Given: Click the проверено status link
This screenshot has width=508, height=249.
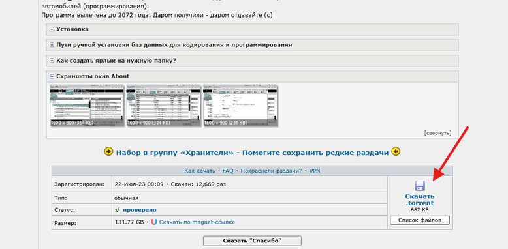Looking at the screenshot, I should [139, 210].
